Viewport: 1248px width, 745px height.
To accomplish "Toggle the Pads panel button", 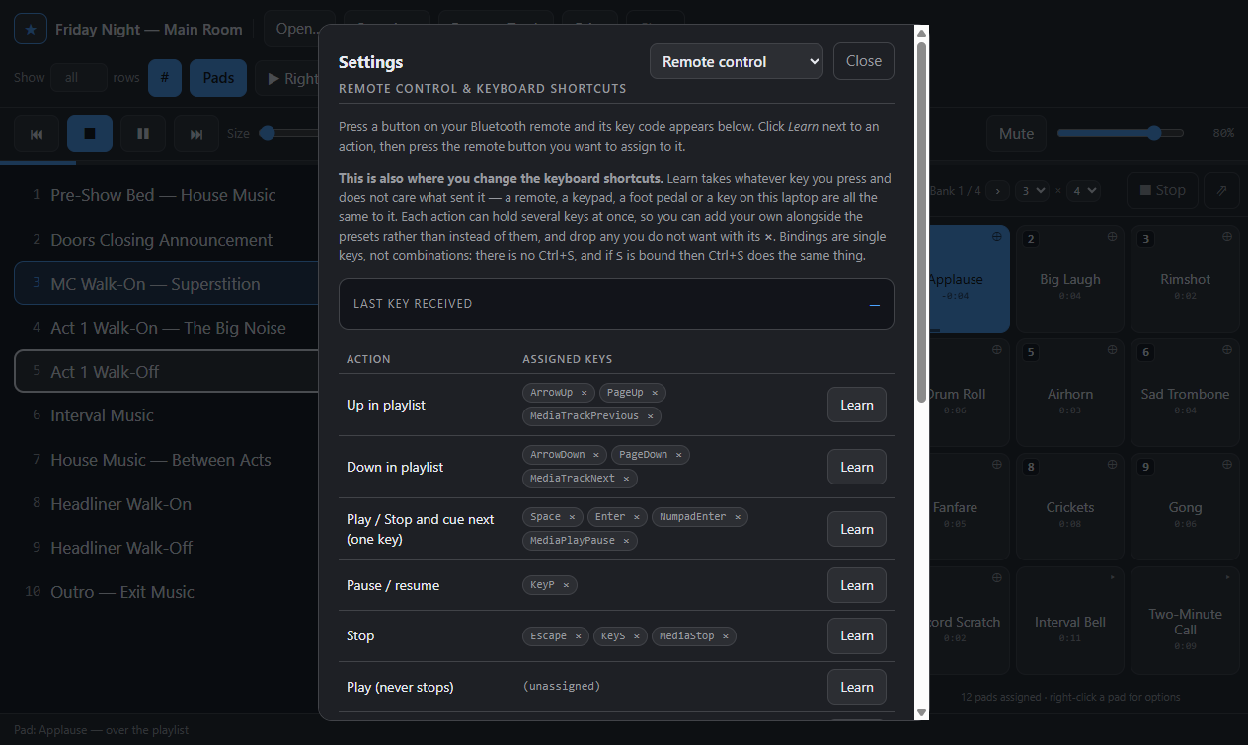I will coord(218,78).
